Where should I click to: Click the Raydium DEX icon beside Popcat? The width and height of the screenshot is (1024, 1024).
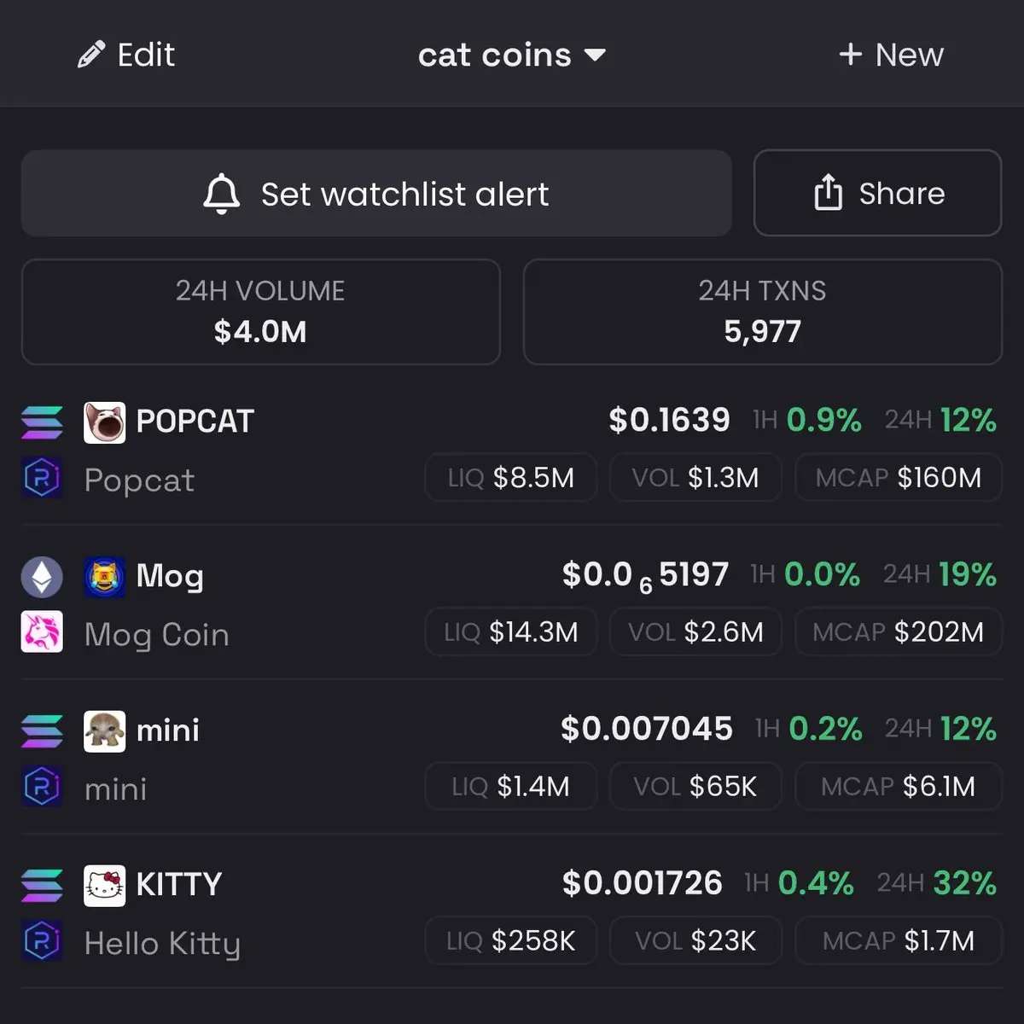(42, 478)
